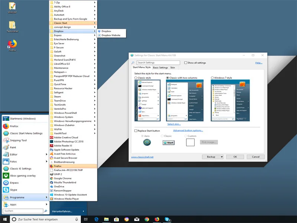Image resolution: width=297 pixels, height=223 pixels.
Task: Check Replace Start button option
Action: 136,131
